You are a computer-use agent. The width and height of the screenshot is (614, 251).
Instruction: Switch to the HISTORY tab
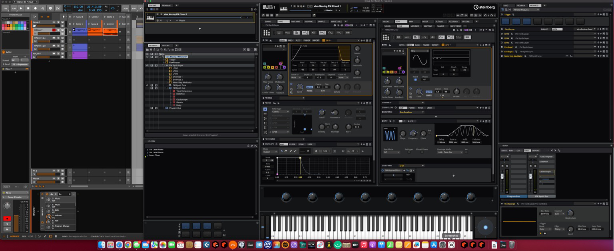click(165, 45)
